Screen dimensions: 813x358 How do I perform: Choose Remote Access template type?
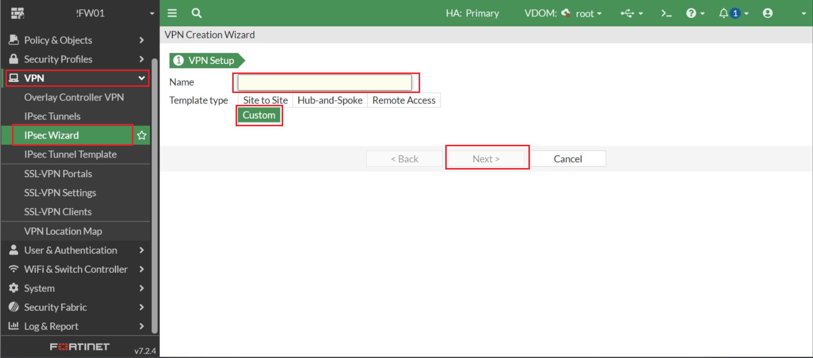403,101
